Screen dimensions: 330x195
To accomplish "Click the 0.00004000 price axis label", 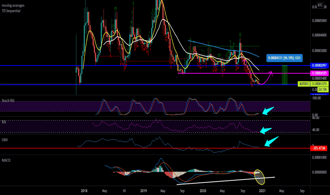I will pos(319,35).
